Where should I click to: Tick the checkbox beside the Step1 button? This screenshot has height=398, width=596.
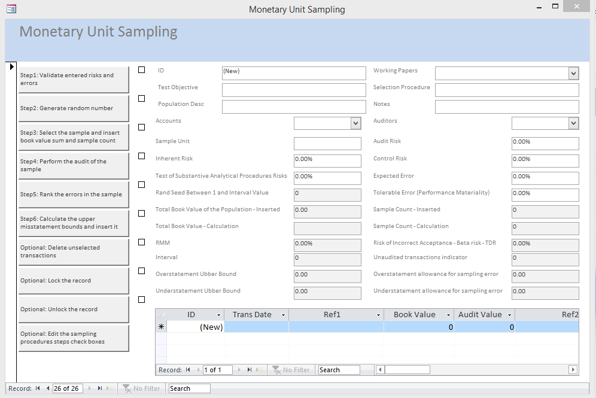[141, 70]
